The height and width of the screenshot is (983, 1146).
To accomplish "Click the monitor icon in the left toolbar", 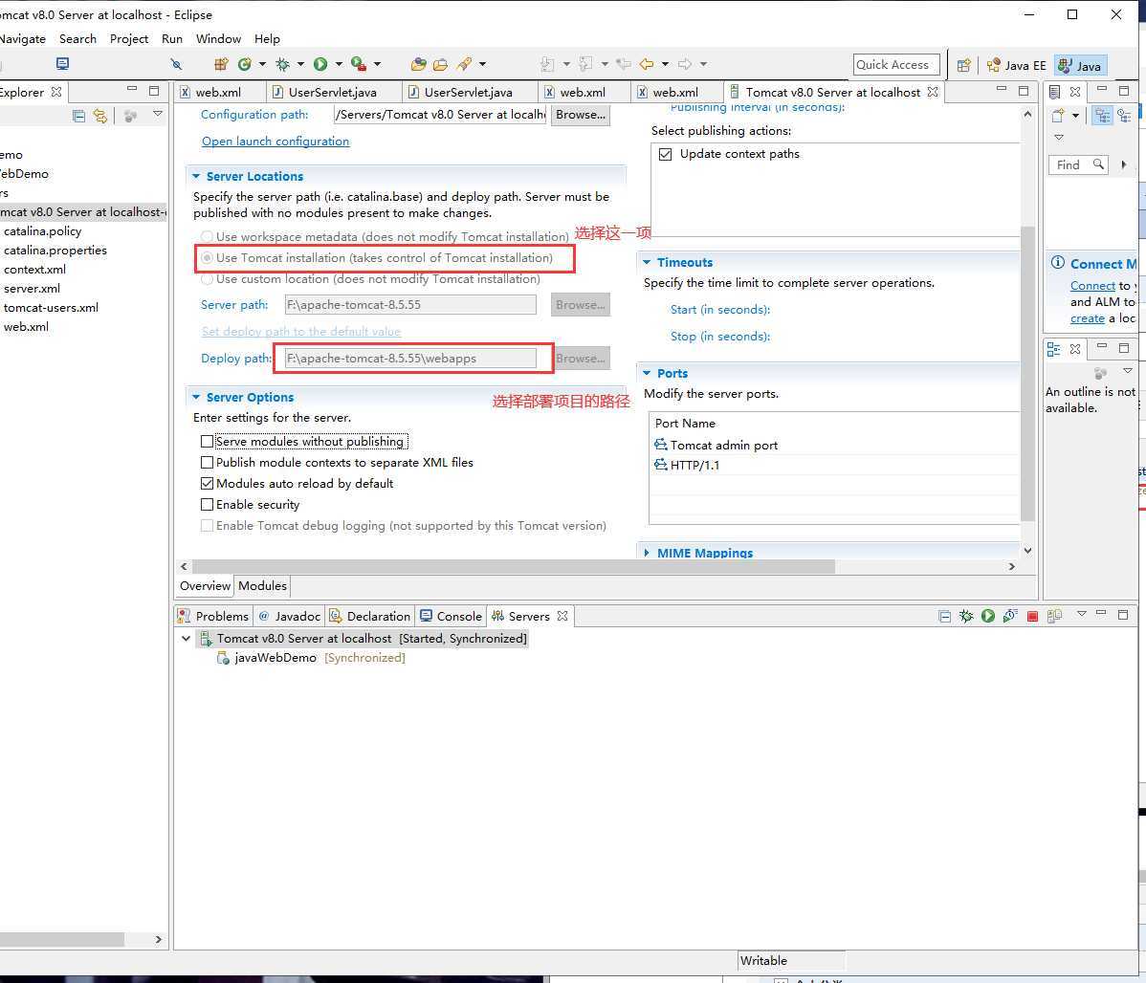I will 63,64.
